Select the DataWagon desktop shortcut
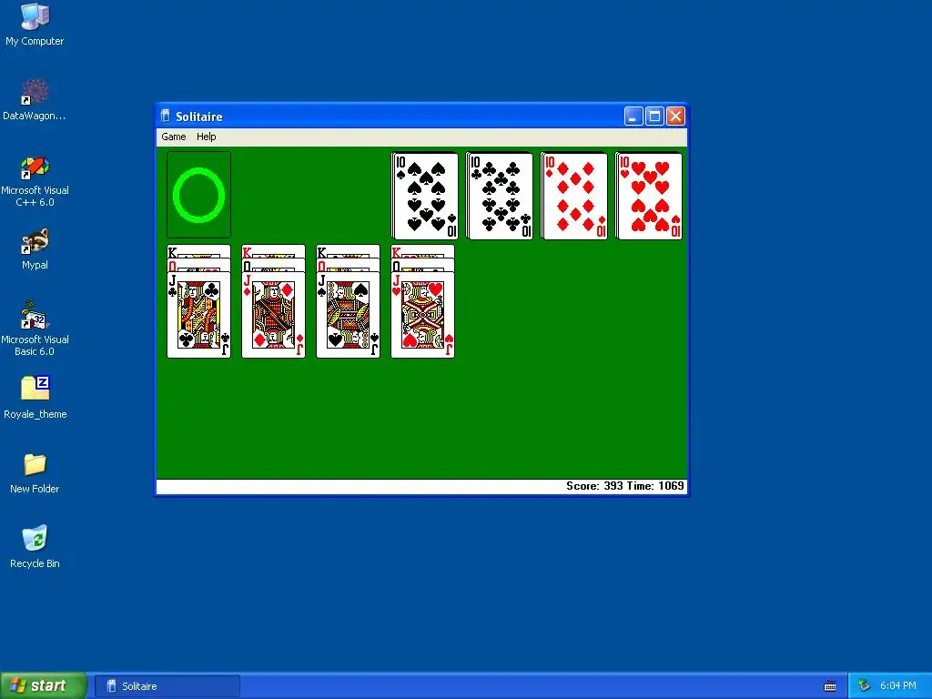The width and height of the screenshot is (932, 699). (35, 100)
